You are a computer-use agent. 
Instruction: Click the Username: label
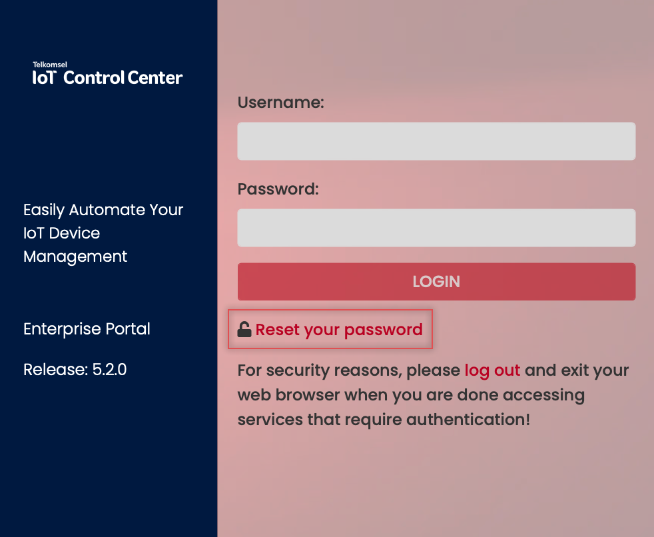click(280, 103)
